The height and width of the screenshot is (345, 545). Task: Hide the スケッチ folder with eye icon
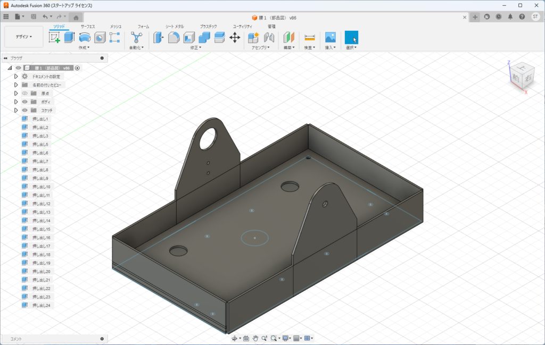[x=24, y=111]
